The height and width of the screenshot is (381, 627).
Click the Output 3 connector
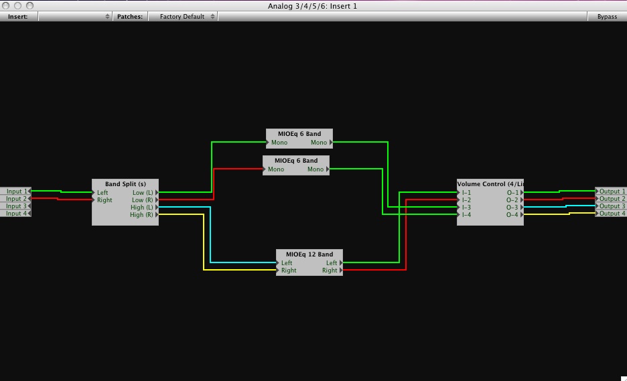611,206
